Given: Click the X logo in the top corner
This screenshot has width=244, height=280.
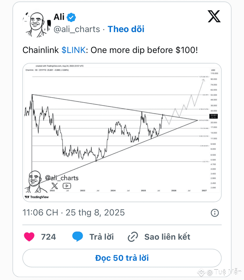Looking at the screenshot, I should 214,16.
